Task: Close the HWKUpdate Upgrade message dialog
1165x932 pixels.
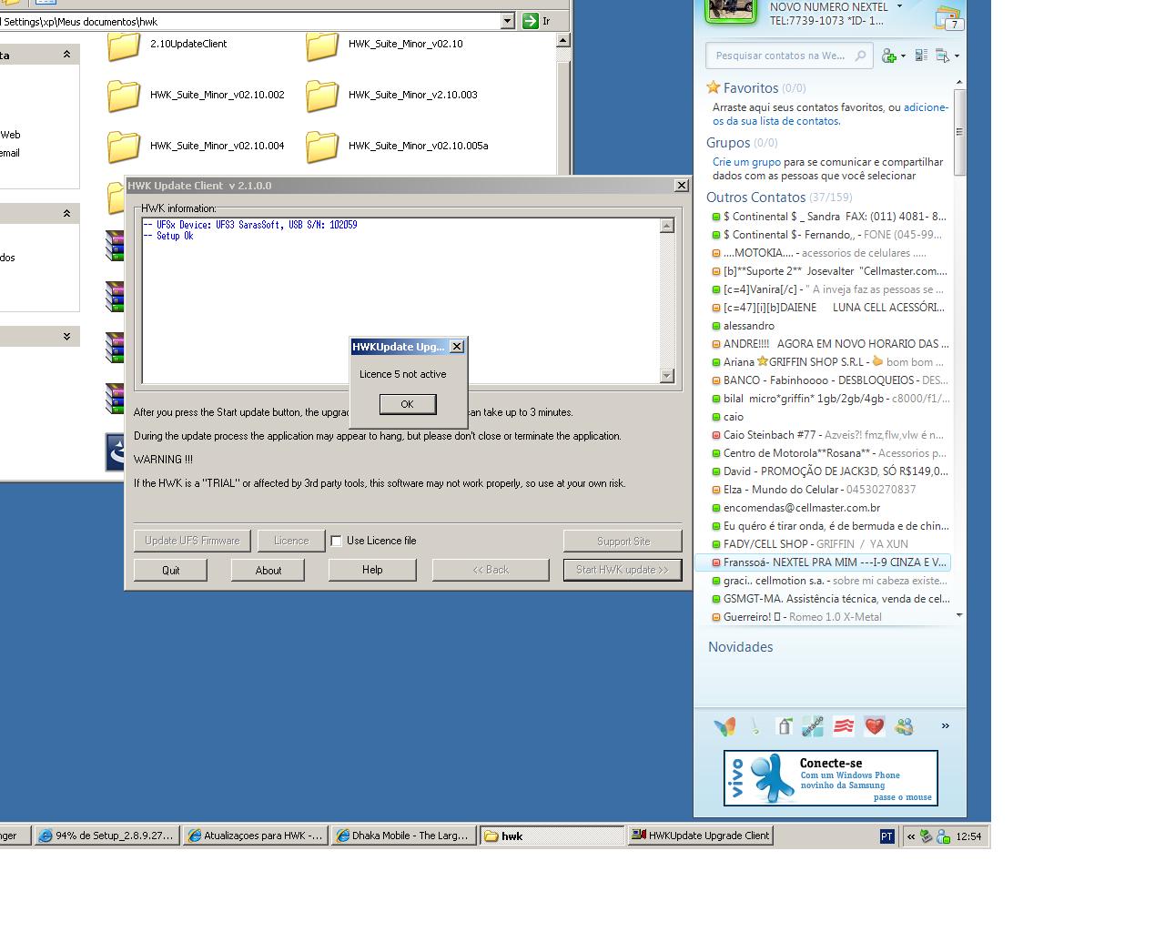Action: [457, 346]
